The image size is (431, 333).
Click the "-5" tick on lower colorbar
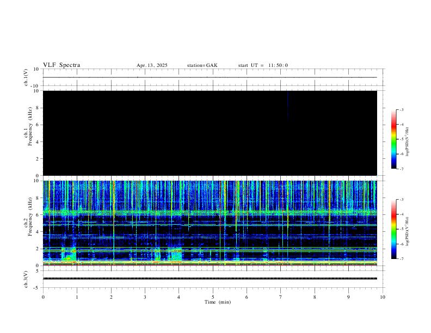coord(402,229)
